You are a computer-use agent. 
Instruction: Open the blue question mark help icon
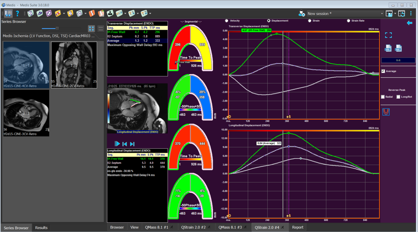(17, 13)
